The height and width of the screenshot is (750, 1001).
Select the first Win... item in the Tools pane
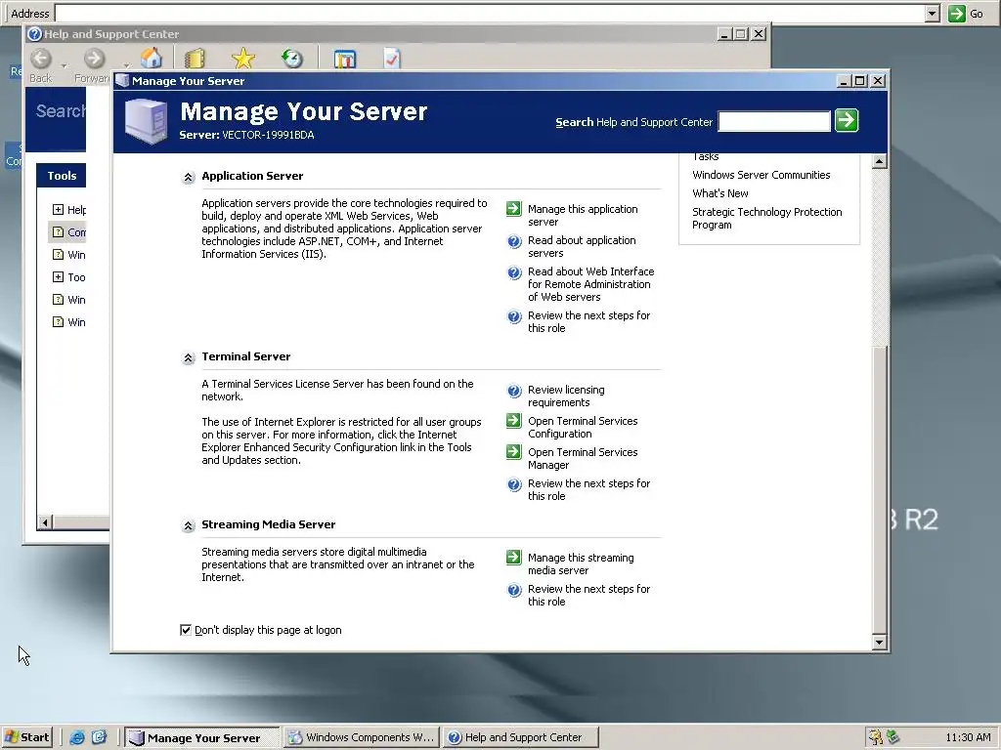[x=69, y=255]
